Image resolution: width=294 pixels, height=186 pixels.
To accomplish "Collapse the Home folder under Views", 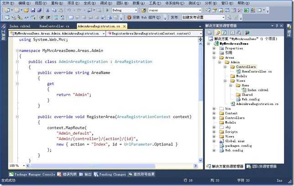I will pyautogui.click(x=231, y=85).
